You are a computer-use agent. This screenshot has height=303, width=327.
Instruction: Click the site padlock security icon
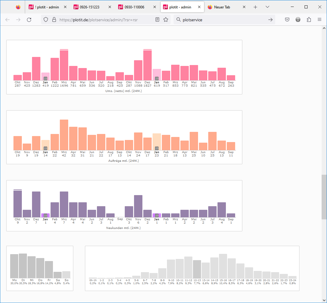(x=54, y=20)
